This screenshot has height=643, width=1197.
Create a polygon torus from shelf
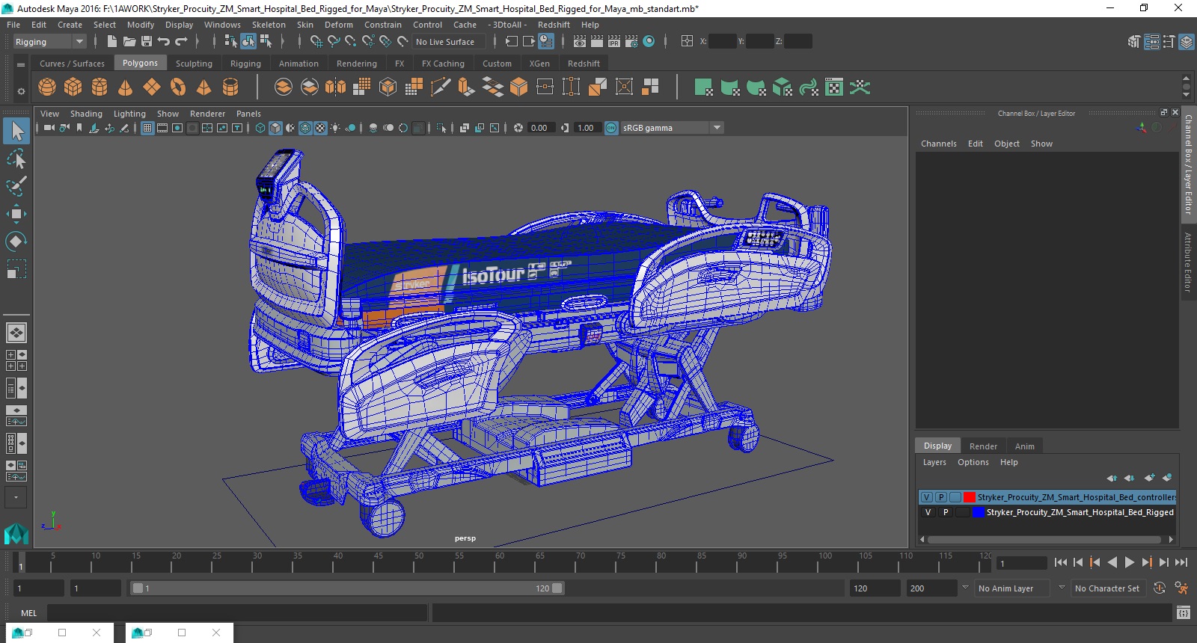coord(178,87)
